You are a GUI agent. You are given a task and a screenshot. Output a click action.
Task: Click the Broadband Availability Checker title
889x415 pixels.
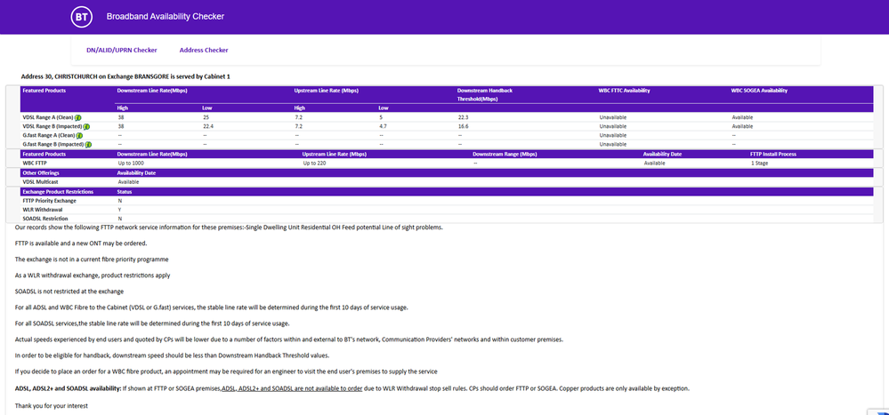tap(166, 17)
